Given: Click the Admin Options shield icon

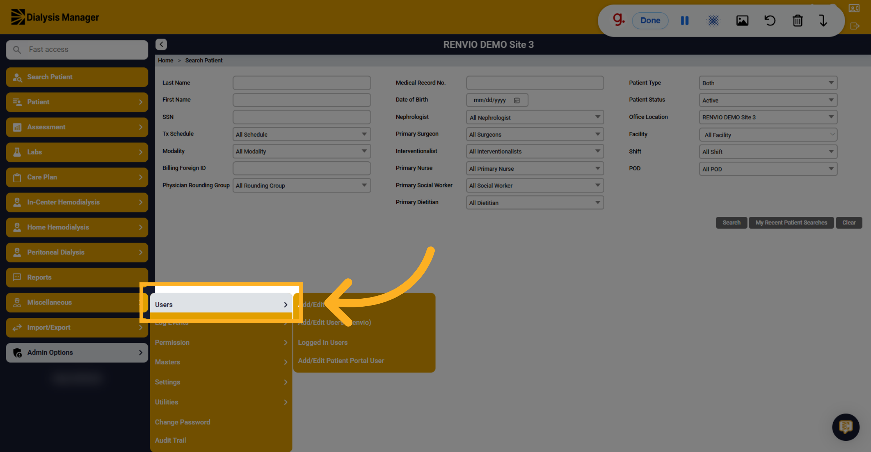Looking at the screenshot, I should point(17,353).
